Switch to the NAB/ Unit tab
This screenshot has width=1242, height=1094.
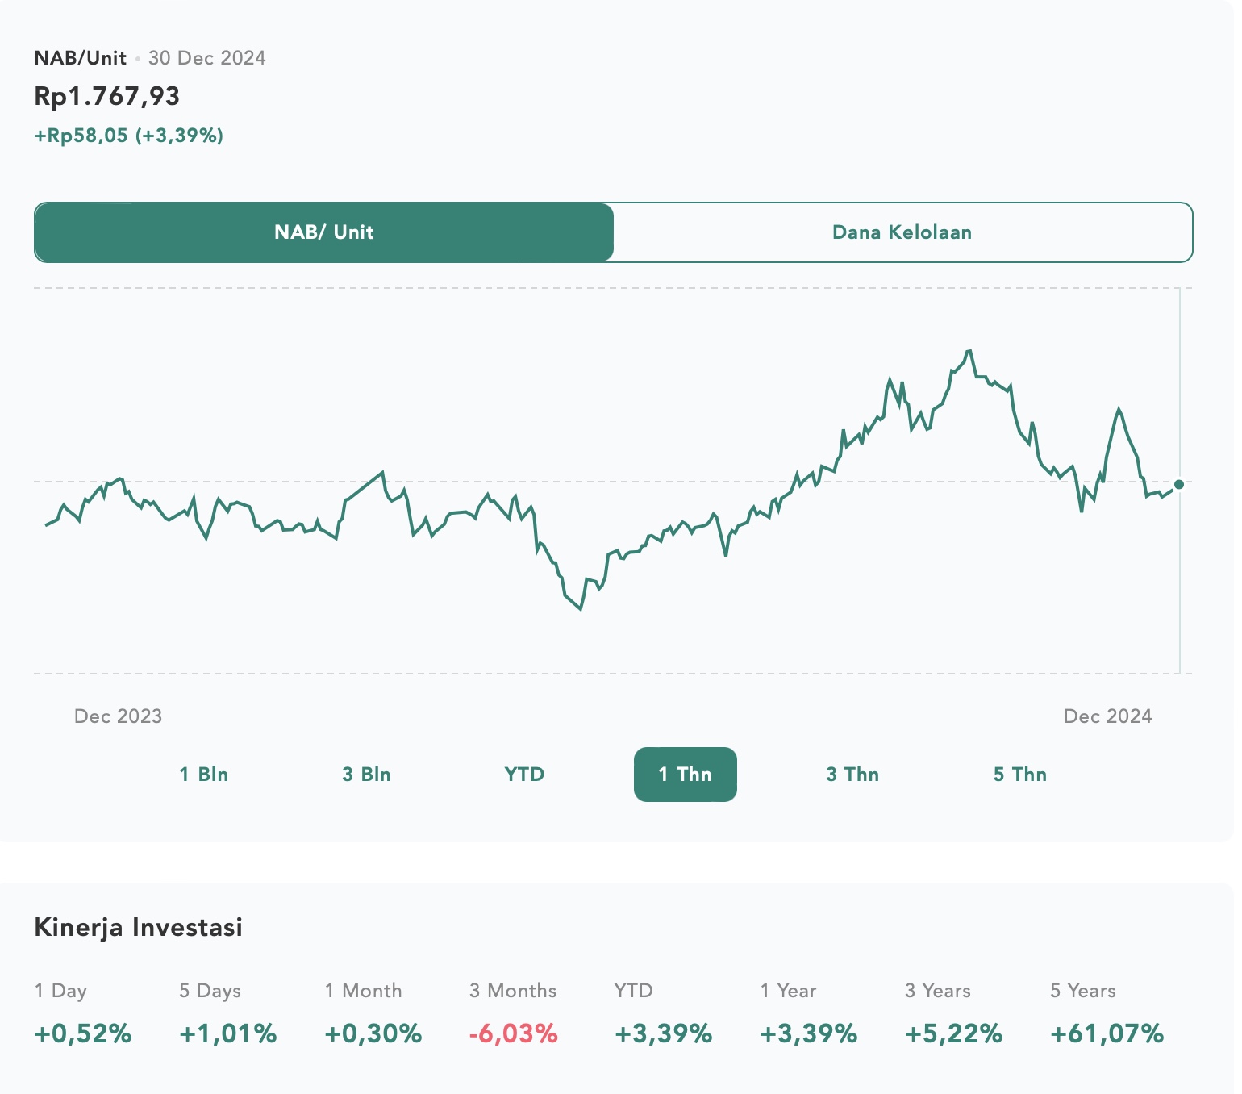(323, 232)
